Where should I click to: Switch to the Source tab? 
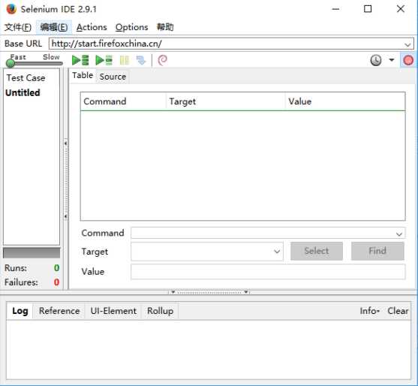[113, 77]
